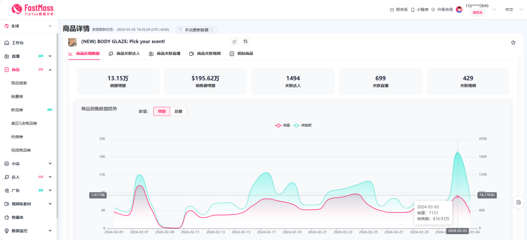Click the star favorite icon for this product
Viewport: 527px width, 240px height.
click(513, 42)
